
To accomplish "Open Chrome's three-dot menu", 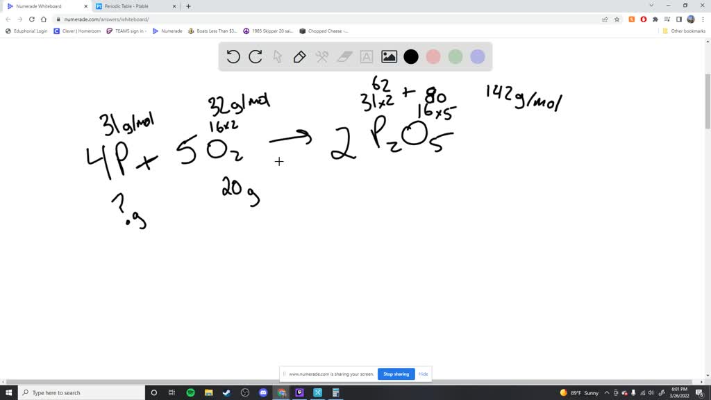I will click(703, 19).
